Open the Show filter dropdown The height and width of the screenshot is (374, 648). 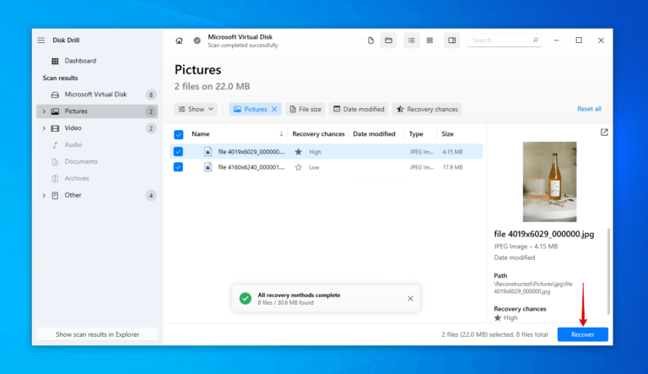pyautogui.click(x=196, y=109)
